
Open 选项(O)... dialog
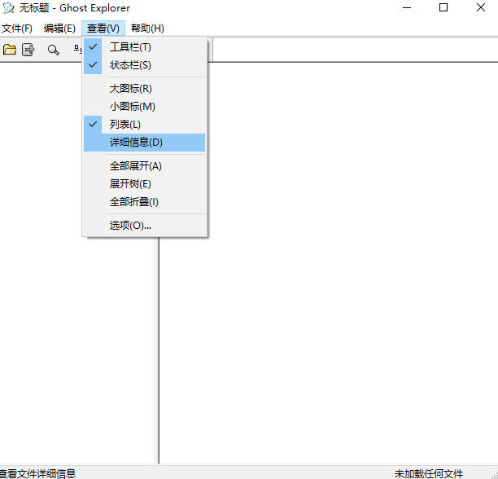(x=145, y=225)
